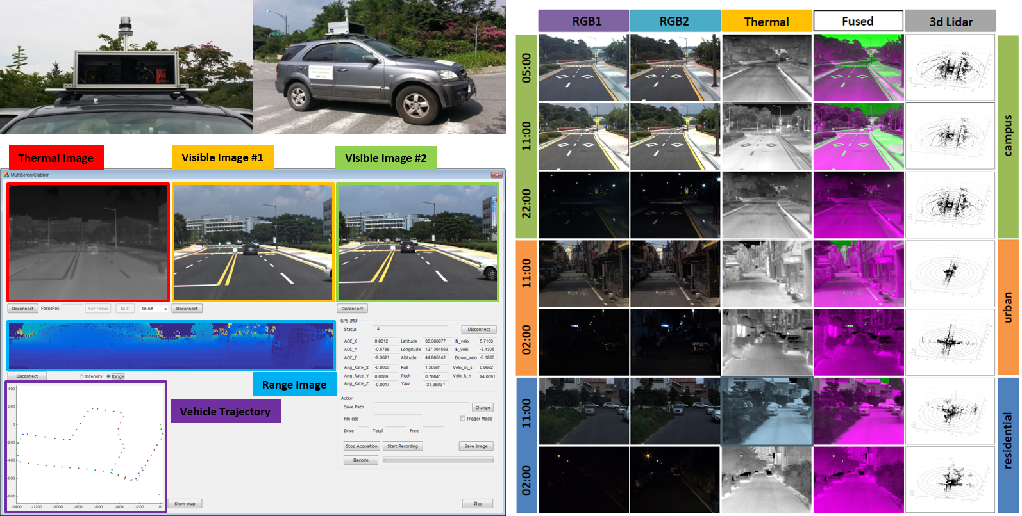The image size is (1022, 516).
Task: Select the Thermal column header
Action: [x=766, y=22]
